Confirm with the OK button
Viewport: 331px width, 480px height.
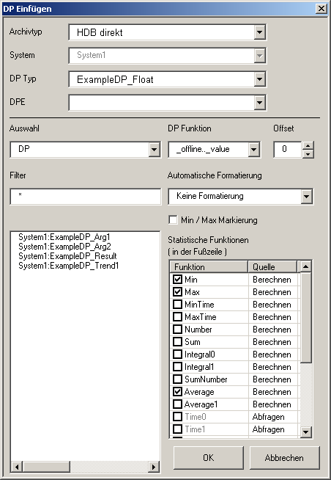click(209, 458)
